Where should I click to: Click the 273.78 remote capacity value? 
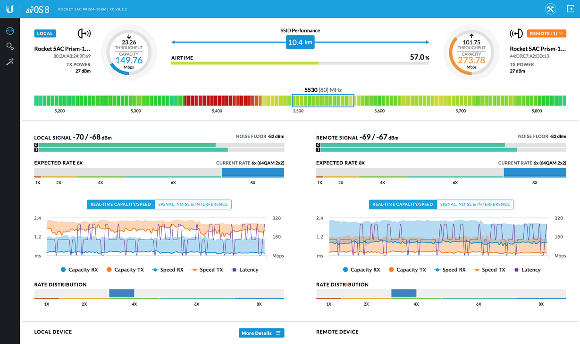point(471,60)
